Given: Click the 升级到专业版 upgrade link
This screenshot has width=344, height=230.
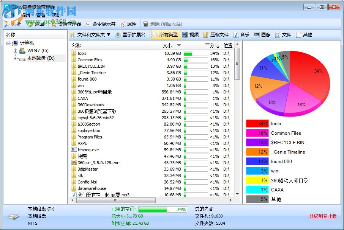Looking at the screenshot, I should click(323, 216).
